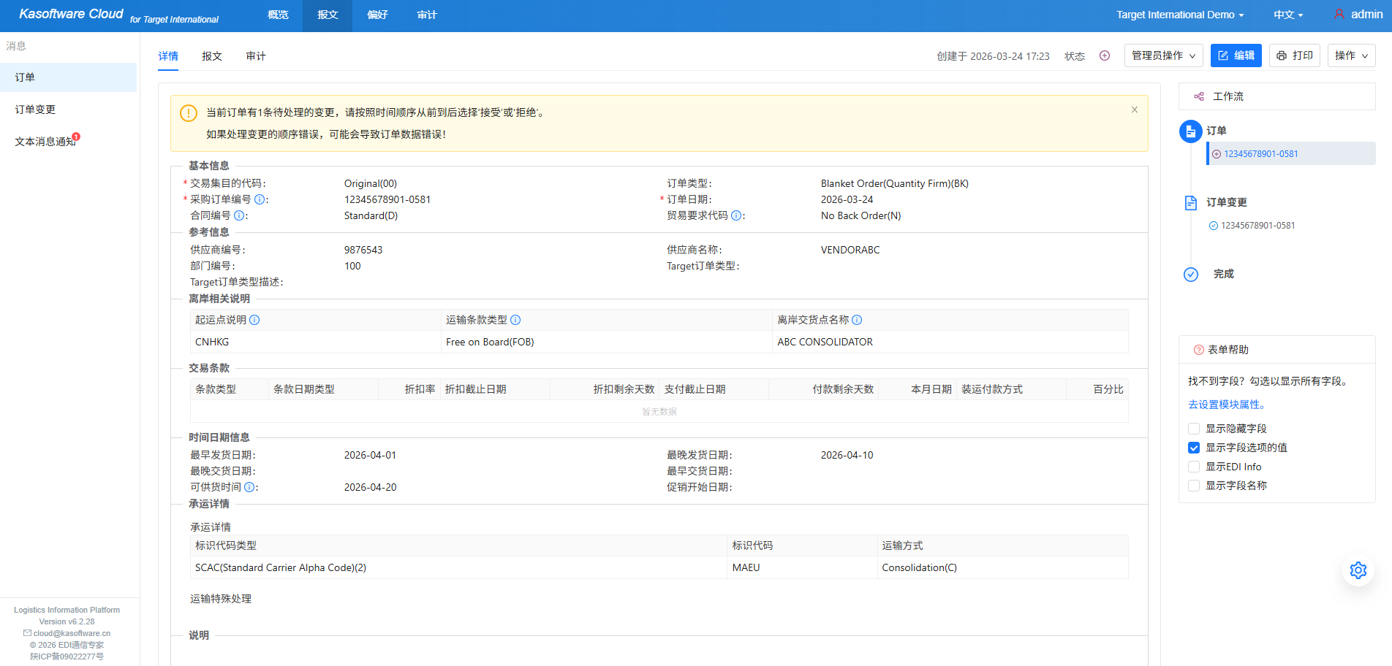Enable 显示隐藏字段 checkbox
The width and height of the screenshot is (1392, 666).
pyautogui.click(x=1194, y=429)
